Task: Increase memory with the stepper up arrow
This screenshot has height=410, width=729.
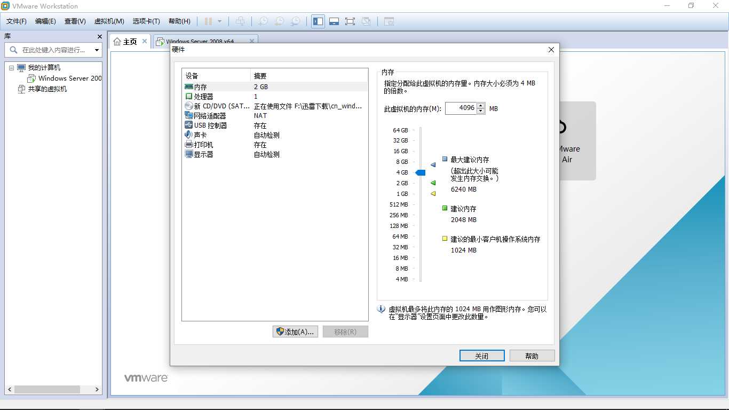Action: pyautogui.click(x=481, y=106)
